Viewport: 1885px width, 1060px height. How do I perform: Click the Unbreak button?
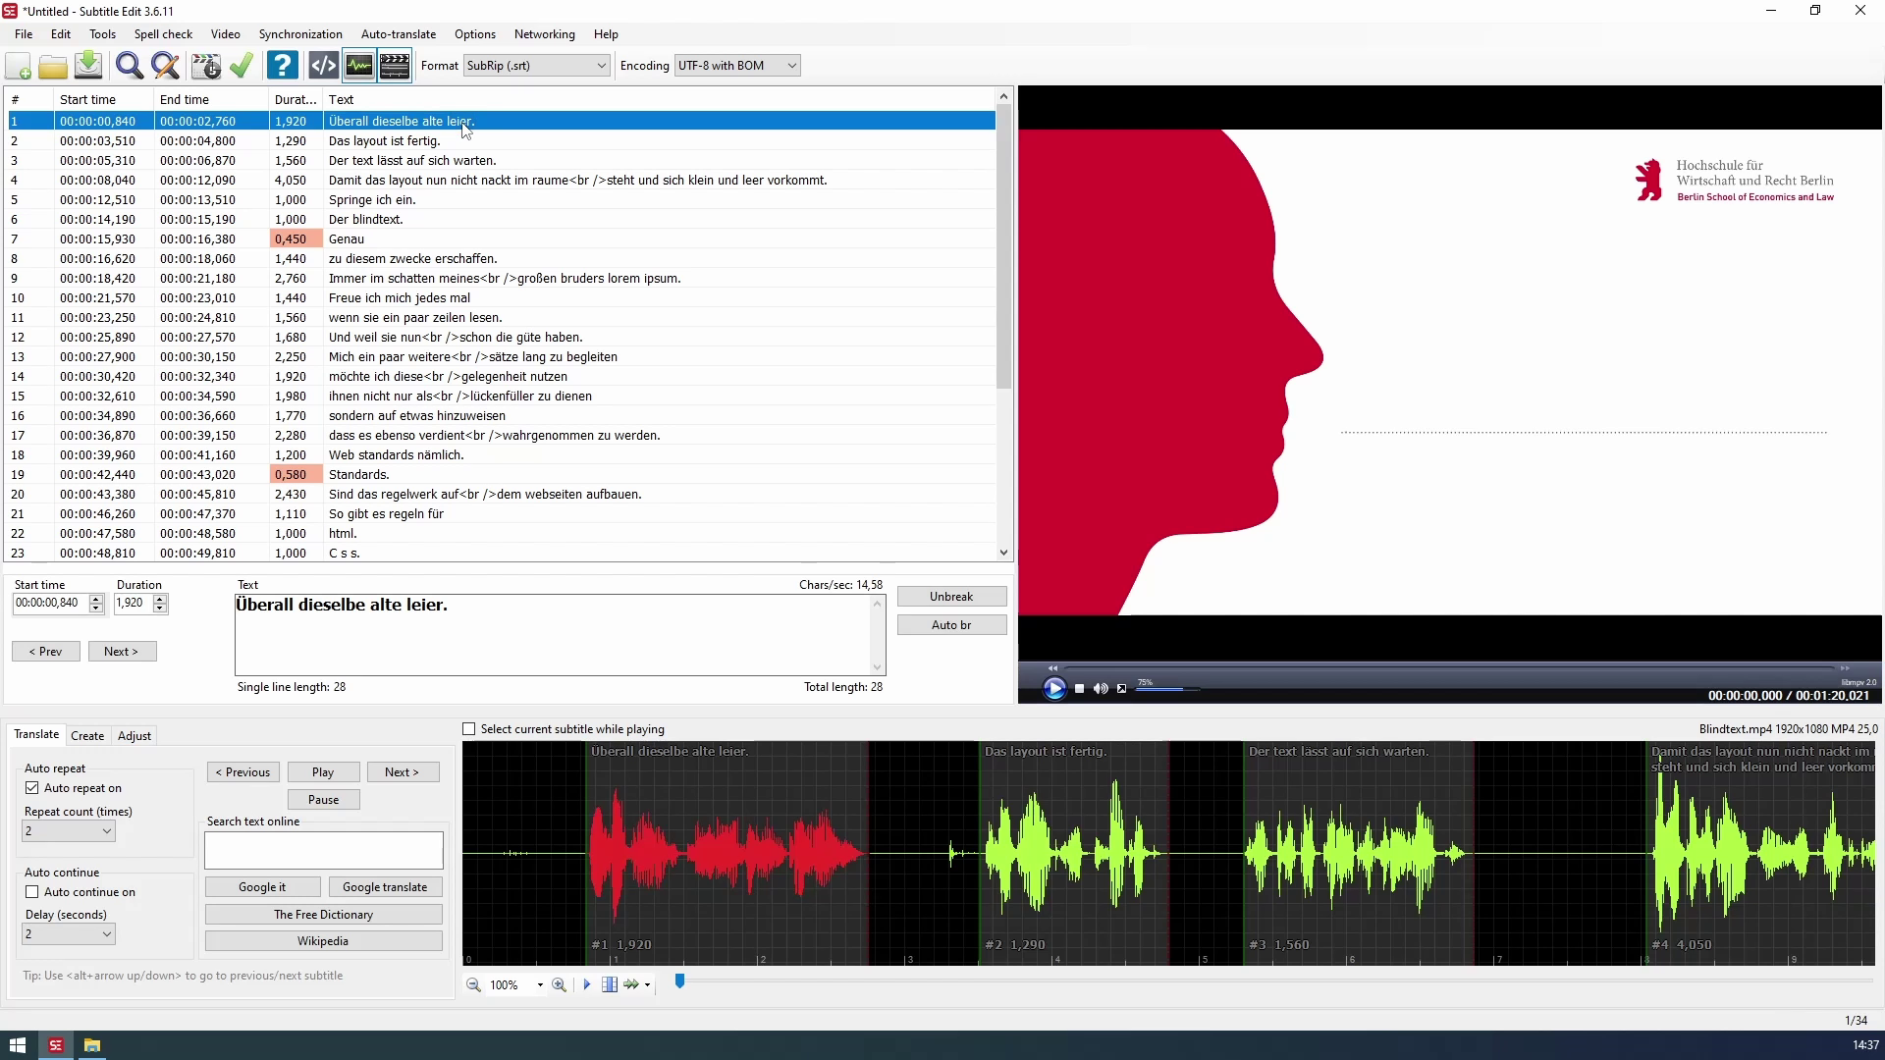(951, 597)
